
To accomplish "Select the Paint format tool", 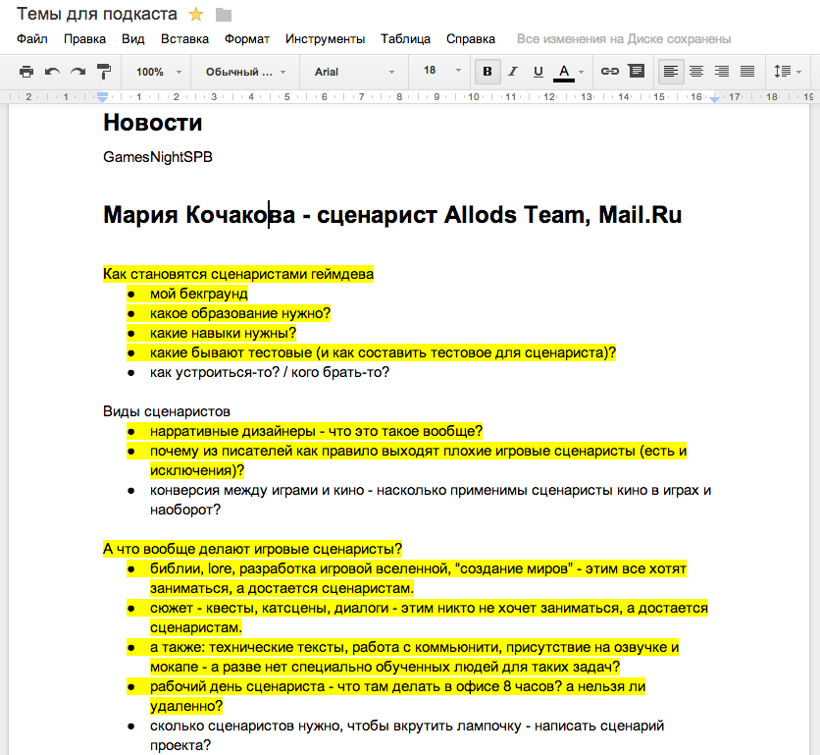I will click(104, 72).
